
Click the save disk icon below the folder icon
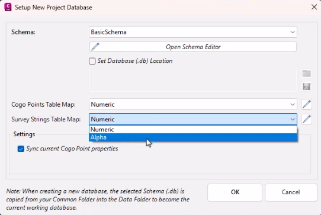306,86
